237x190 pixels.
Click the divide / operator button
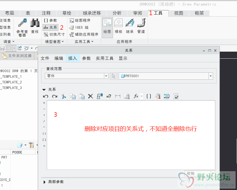44,121
